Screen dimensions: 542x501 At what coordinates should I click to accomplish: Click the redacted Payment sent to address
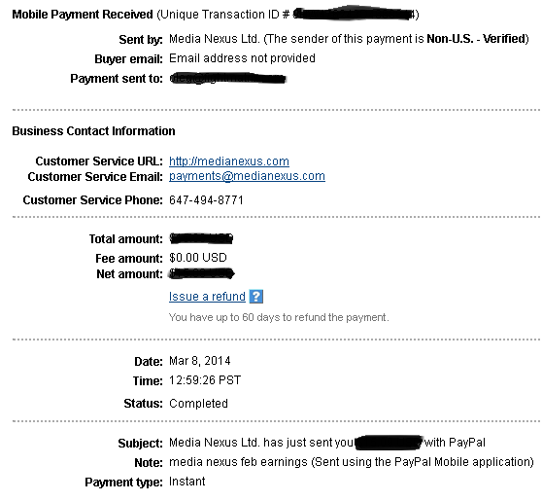228,79
